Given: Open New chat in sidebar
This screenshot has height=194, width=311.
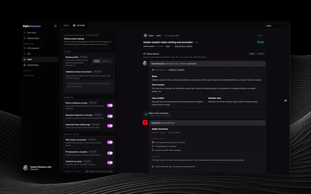Looking at the screenshot, I should click(40, 33).
